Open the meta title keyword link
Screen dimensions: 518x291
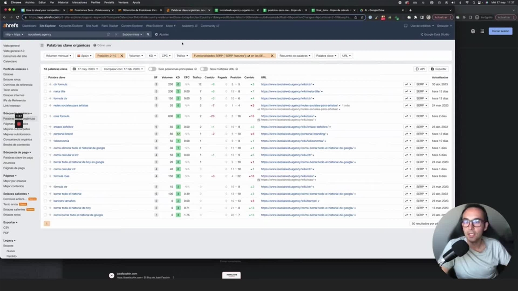coord(59,91)
